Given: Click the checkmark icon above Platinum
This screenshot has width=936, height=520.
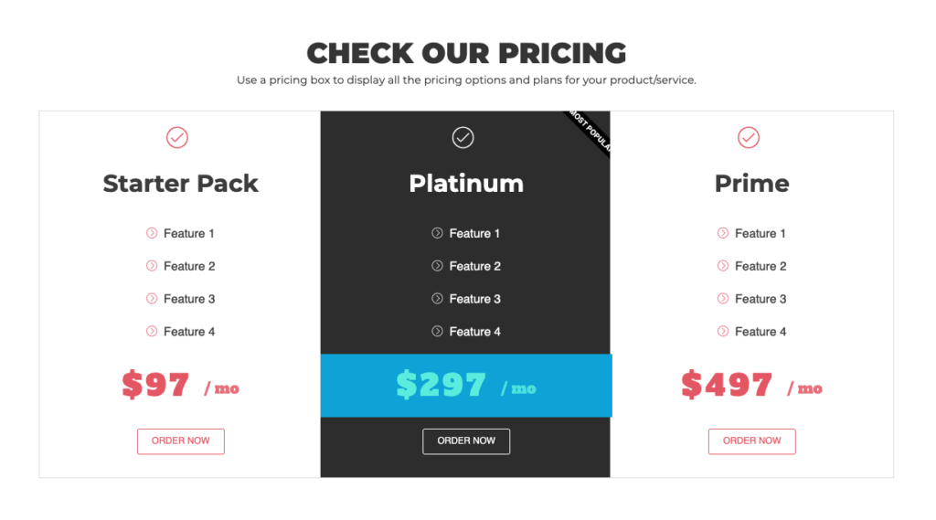Looking at the screenshot, I should coord(463,138).
